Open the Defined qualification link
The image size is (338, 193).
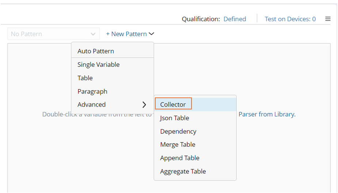pos(235,19)
